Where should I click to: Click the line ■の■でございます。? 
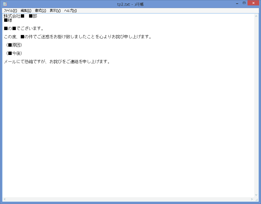pos(24,29)
